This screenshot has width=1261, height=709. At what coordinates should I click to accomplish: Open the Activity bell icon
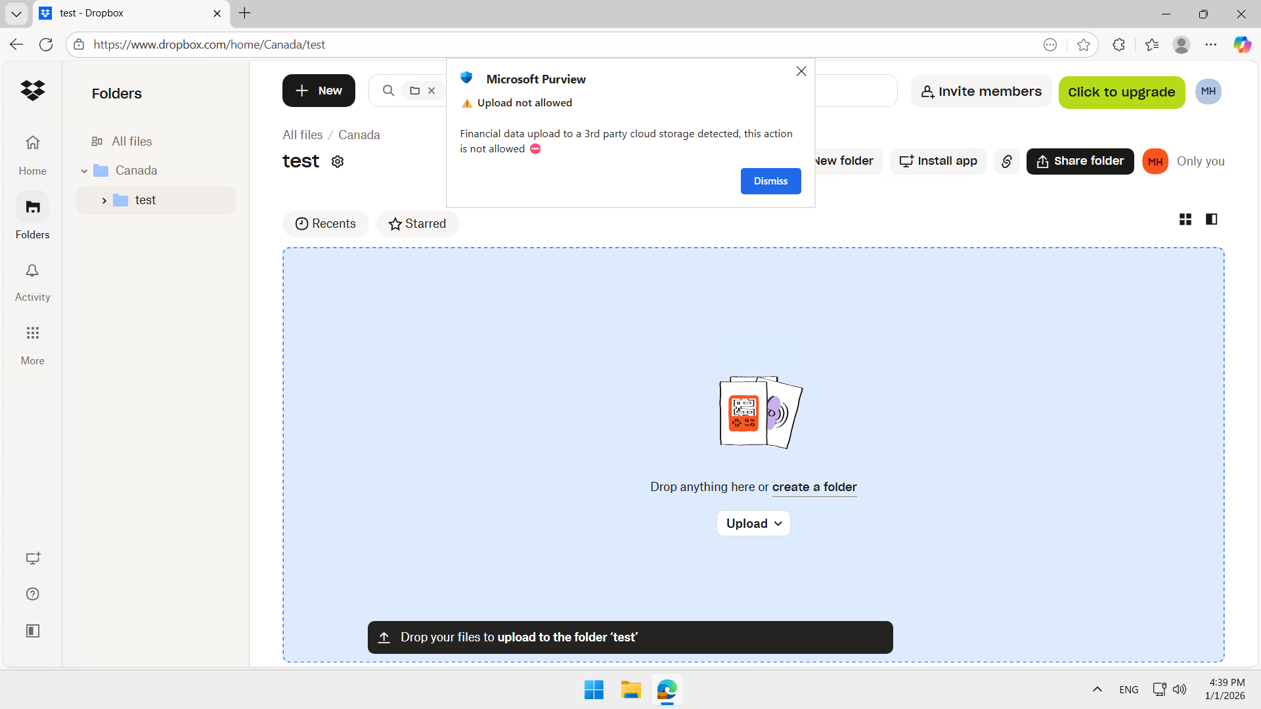point(32,271)
